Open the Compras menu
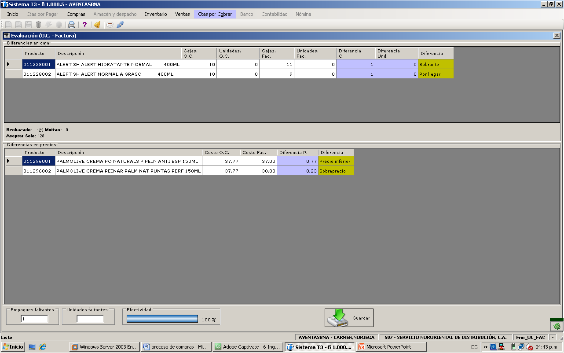564x353 pixels. (x=76, y=14)
